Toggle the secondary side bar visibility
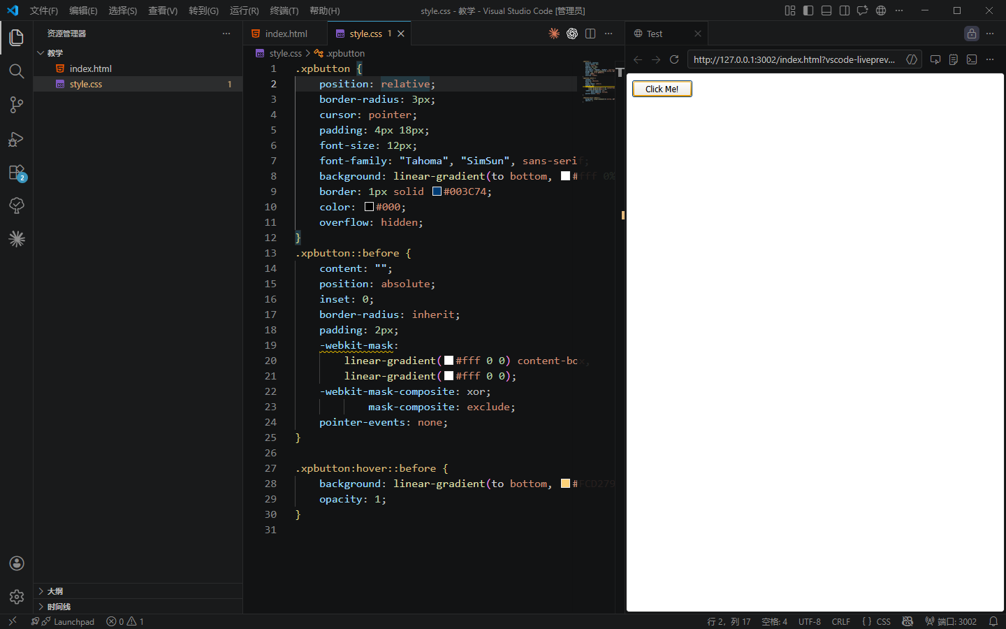 pyautogui.click(x=845, y=10)
